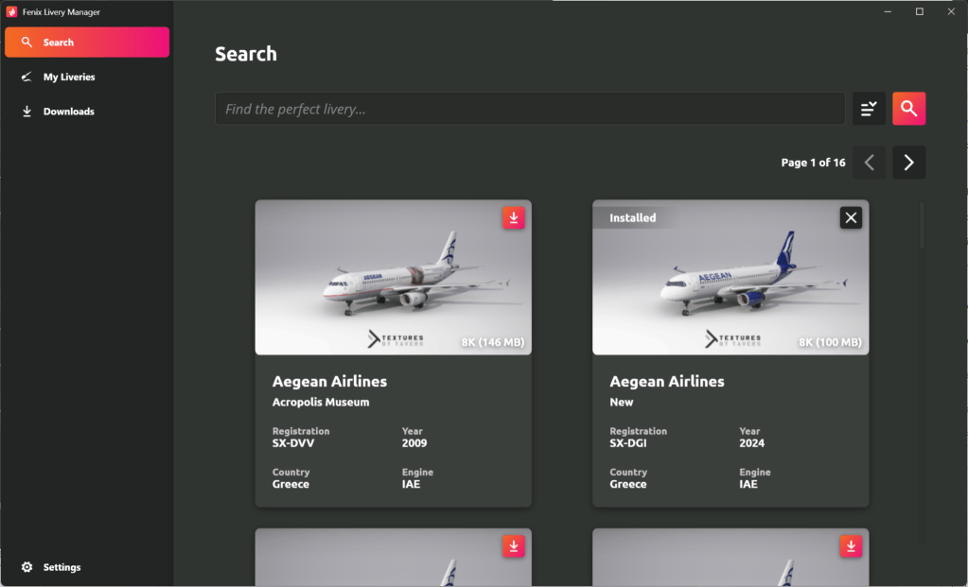Switch to My Liveries section

(x=68, y=77)
